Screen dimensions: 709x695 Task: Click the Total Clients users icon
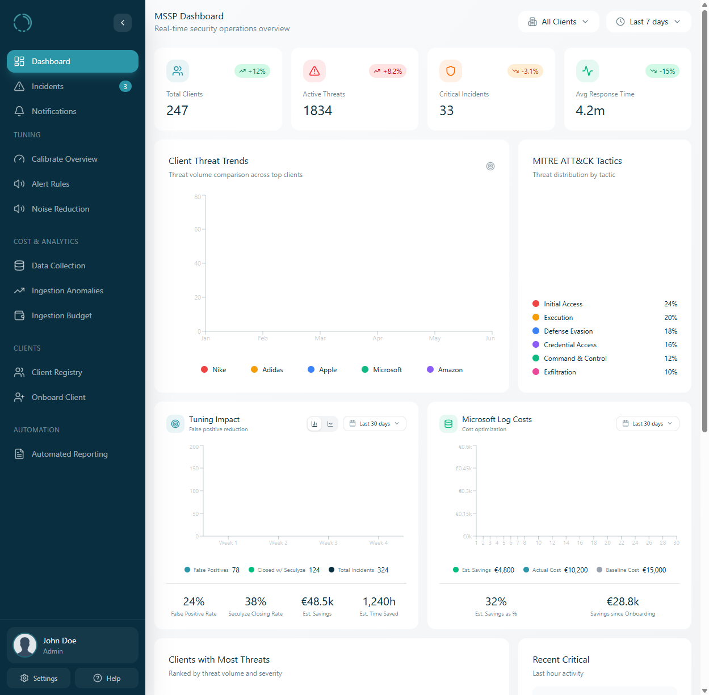[x=178, y=71]
